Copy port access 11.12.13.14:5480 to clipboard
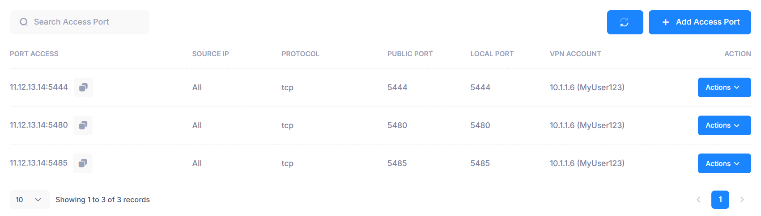 coord(83,125)
